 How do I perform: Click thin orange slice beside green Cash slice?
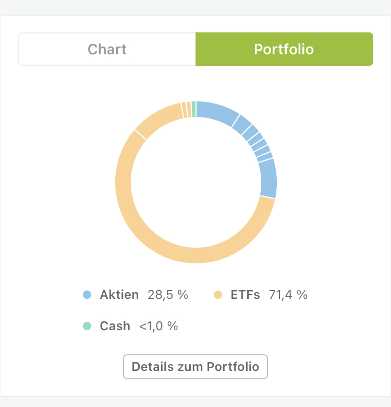coord(189,109)
